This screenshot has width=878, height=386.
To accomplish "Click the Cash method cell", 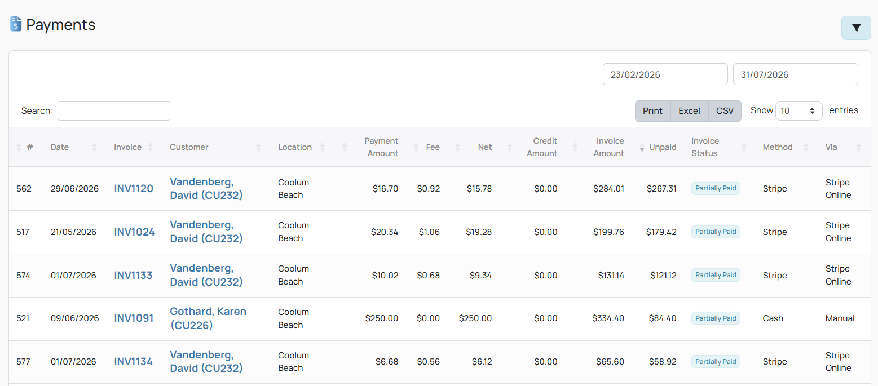I will coord(773,318).
